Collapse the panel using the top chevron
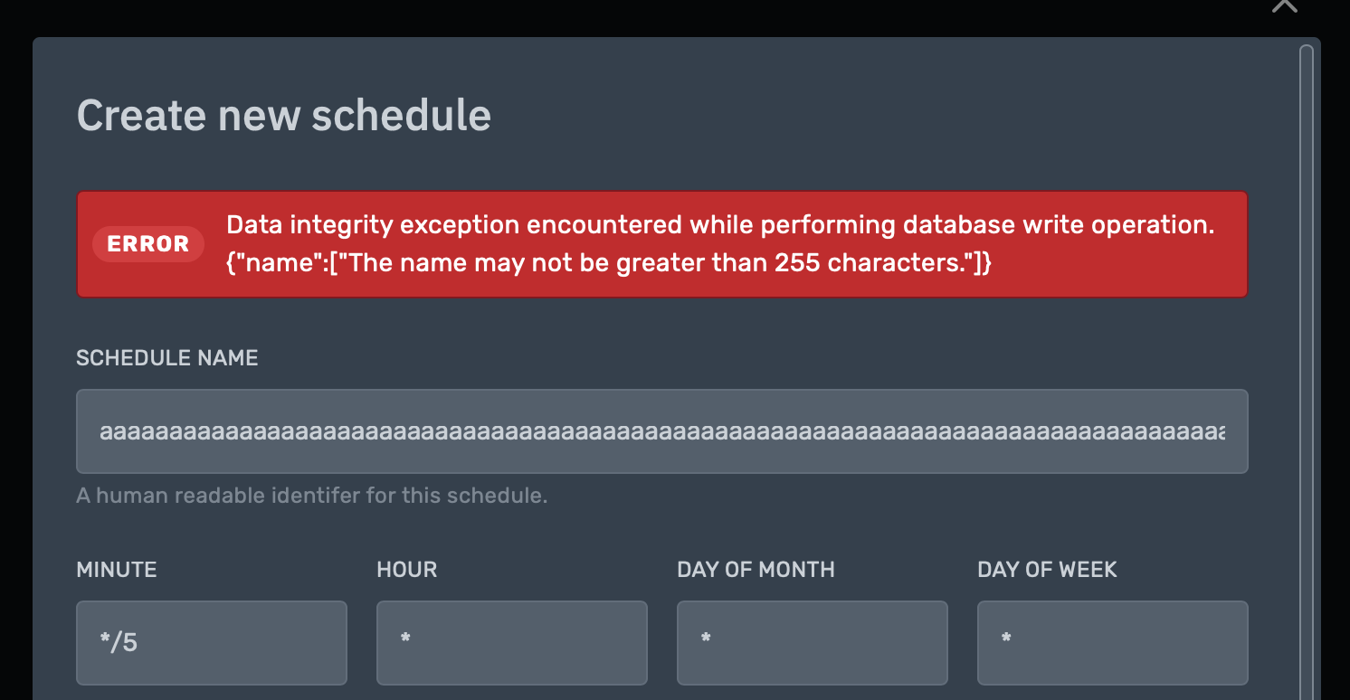 [1284, 7]
